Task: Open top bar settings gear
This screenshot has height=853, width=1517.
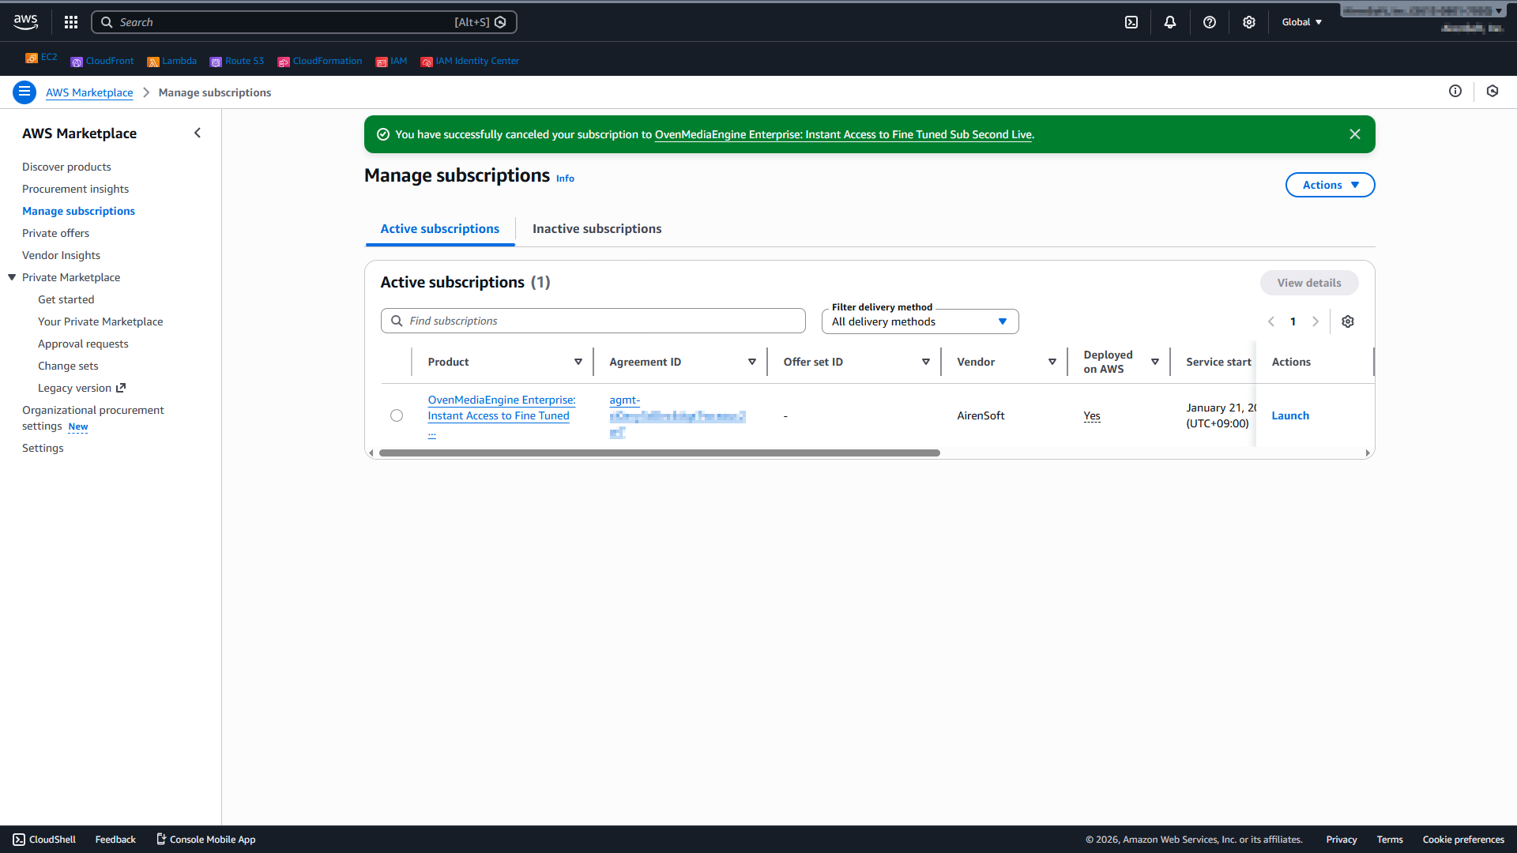Action: 1249,22
